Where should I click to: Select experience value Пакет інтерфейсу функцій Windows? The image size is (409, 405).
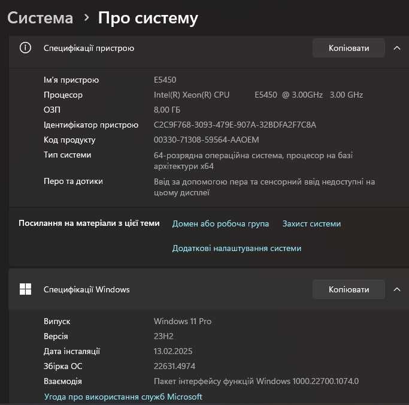pyautogui.click(x=256, y=381)
